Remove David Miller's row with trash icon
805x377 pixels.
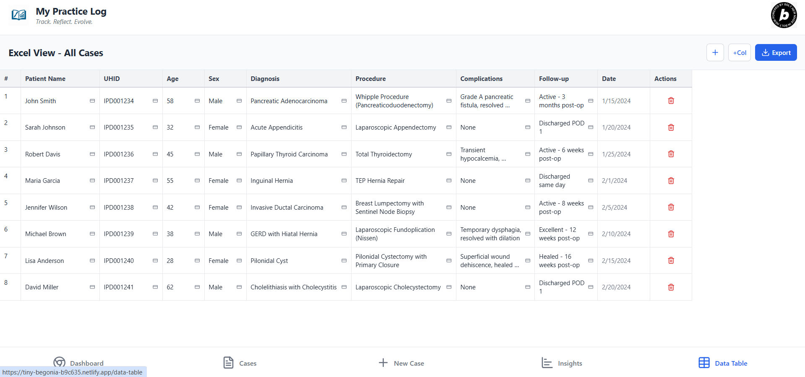coord(671,287)
